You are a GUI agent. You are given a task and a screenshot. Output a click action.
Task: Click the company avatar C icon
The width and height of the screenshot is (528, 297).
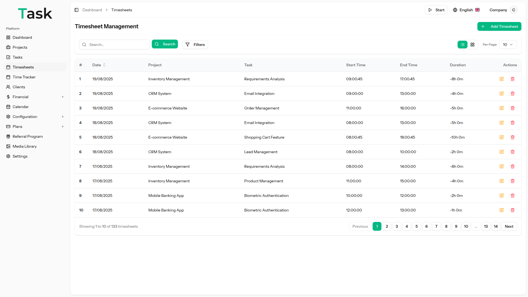[x=513, y=10]
